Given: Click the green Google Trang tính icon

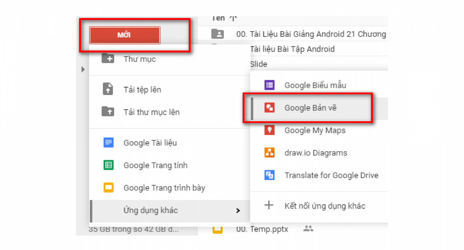Looking at the screenshot, I should click(108, 165).
